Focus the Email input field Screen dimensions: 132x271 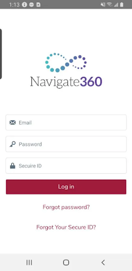pyautogui.click(x=66, y=122)
